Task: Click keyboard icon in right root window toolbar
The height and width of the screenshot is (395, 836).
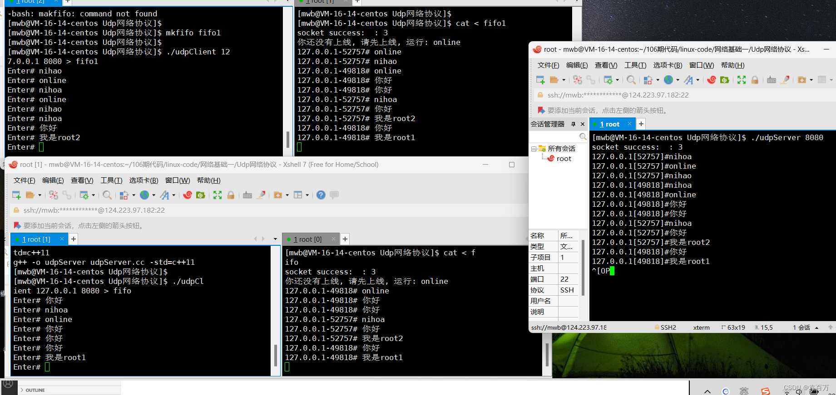Action: click(x=772, y=80)
